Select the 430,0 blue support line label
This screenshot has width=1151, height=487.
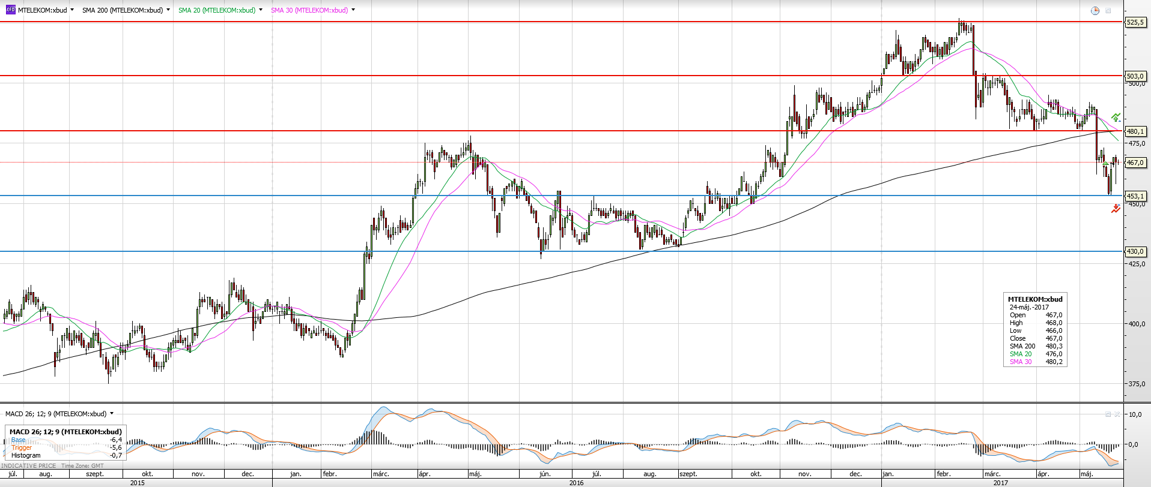click(x=1135, y=252)
